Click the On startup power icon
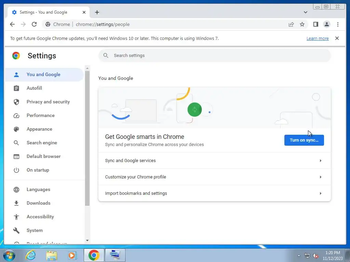Viewport: 350px width, 262px height. click(x=16, y=170)
